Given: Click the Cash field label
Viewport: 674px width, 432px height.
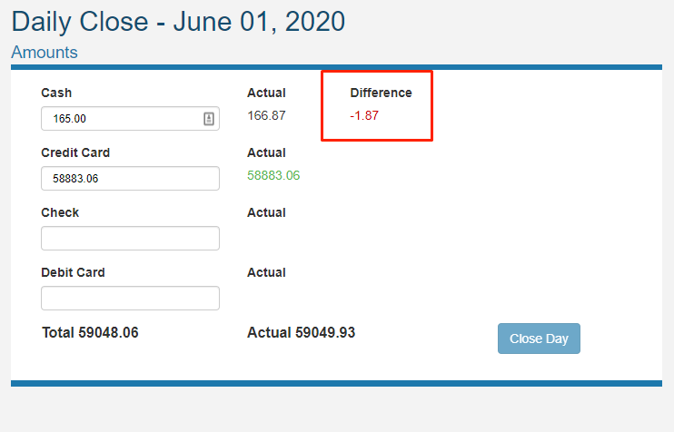Looking at the screenshot, I should pyautogui.click(x=56, y=93).
